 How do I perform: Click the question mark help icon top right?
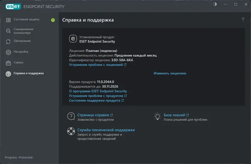coord(243,20)
